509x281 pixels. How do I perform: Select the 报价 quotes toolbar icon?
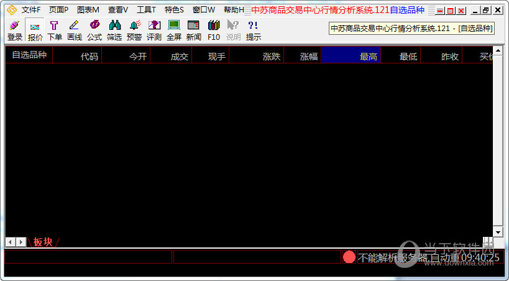(35, 30)
